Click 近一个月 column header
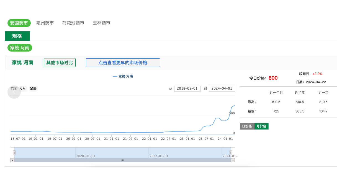This screenshot has height=172, width=337. pos(276,93)
